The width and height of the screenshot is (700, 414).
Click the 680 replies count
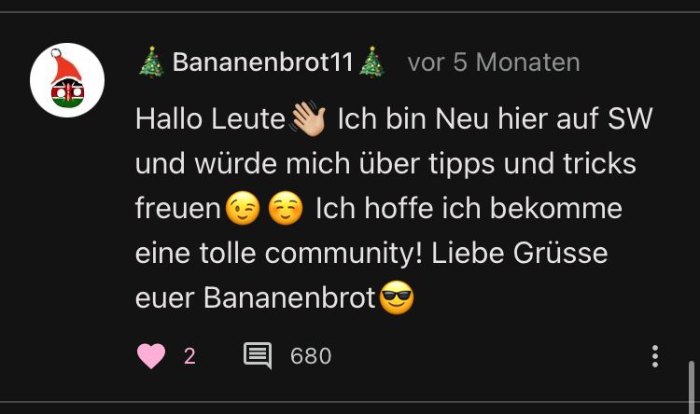point(311,356)
